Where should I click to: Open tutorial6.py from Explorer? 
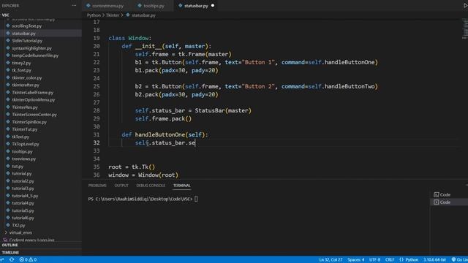23,218
